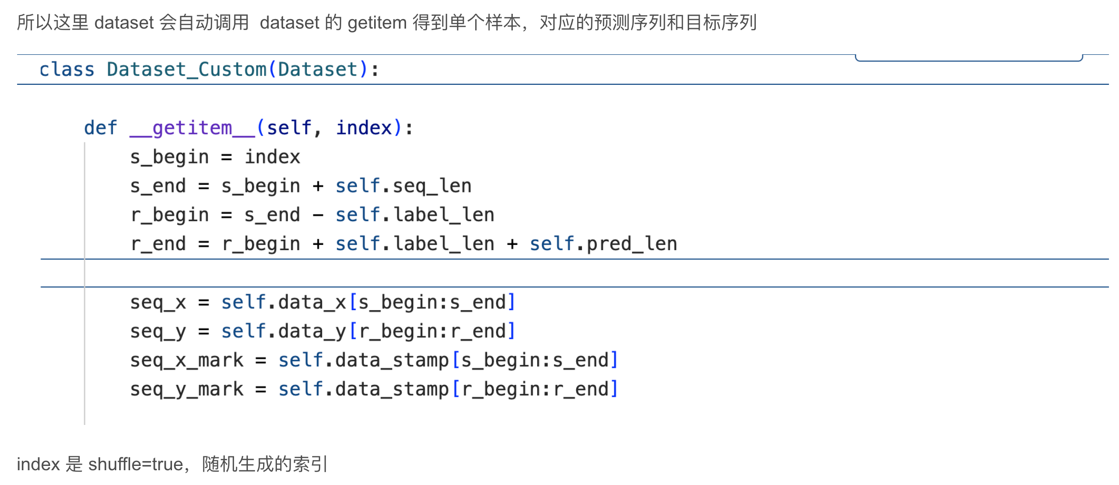Click the (Dataset) base class name in the class line
This screenshot has height=485, width=1119.
pyautogui.click(x=318, y=70)
